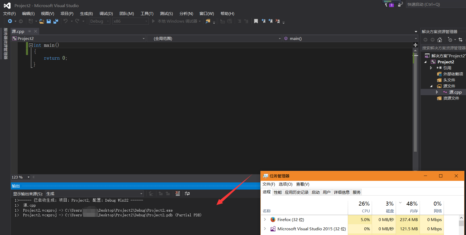Image resolution: width=466 pixels, height=235 pixels.
Task: Click the 搜索解决方案资源管理器 search box
Action: 444,48
